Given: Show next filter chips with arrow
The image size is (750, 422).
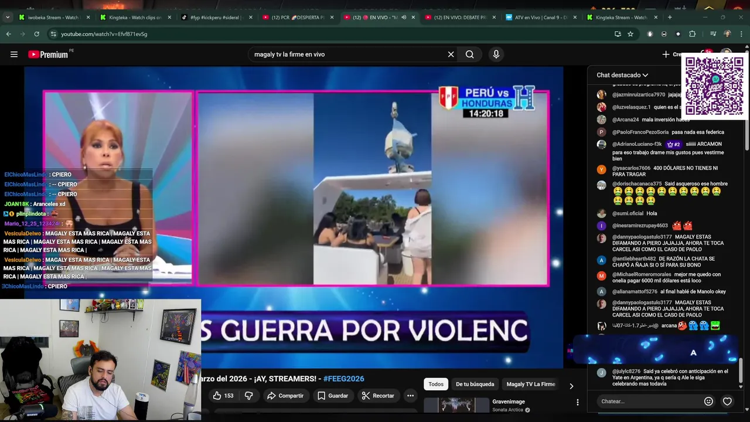Looking at the screenshot, I should (x=571, y=386).
